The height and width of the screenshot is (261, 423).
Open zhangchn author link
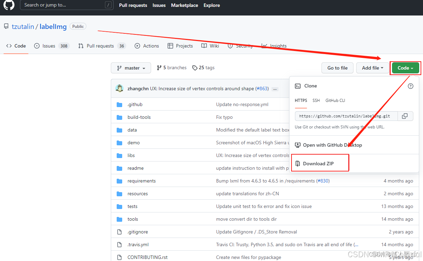point(138,88)
